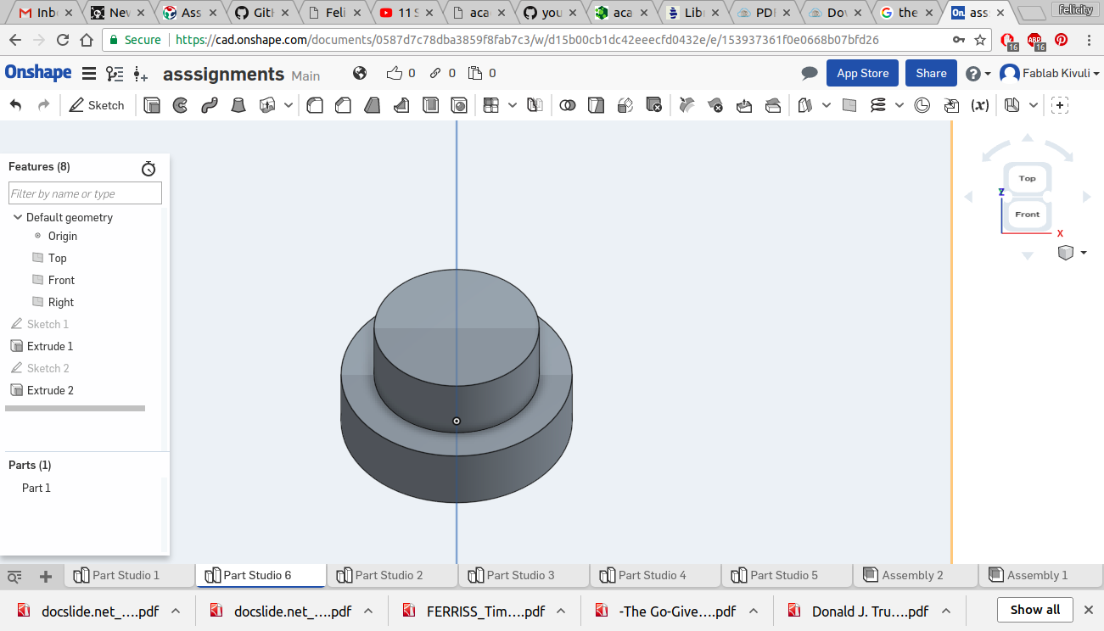Screen dimensions: 1104x631
Task: Click the feature list rollback bar
Action: (x=76, y=409)
